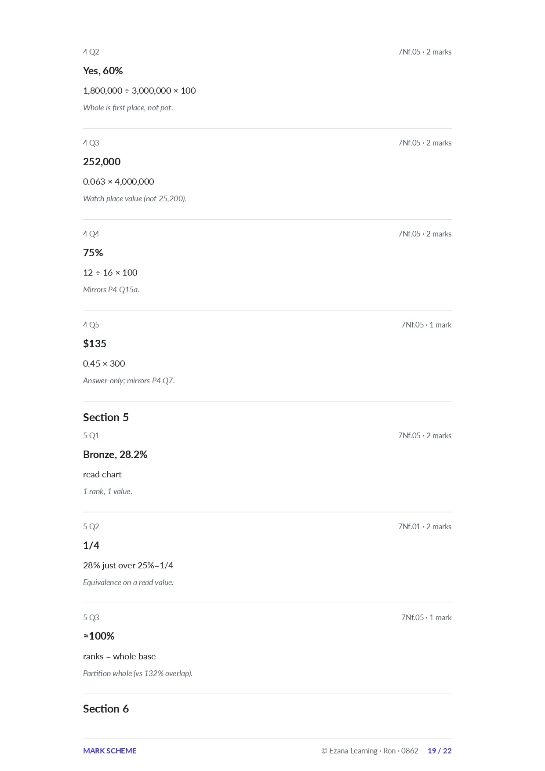
Task: Click the 'Bronze, 28.2%' answer
Action: click(x=115, y=455)
